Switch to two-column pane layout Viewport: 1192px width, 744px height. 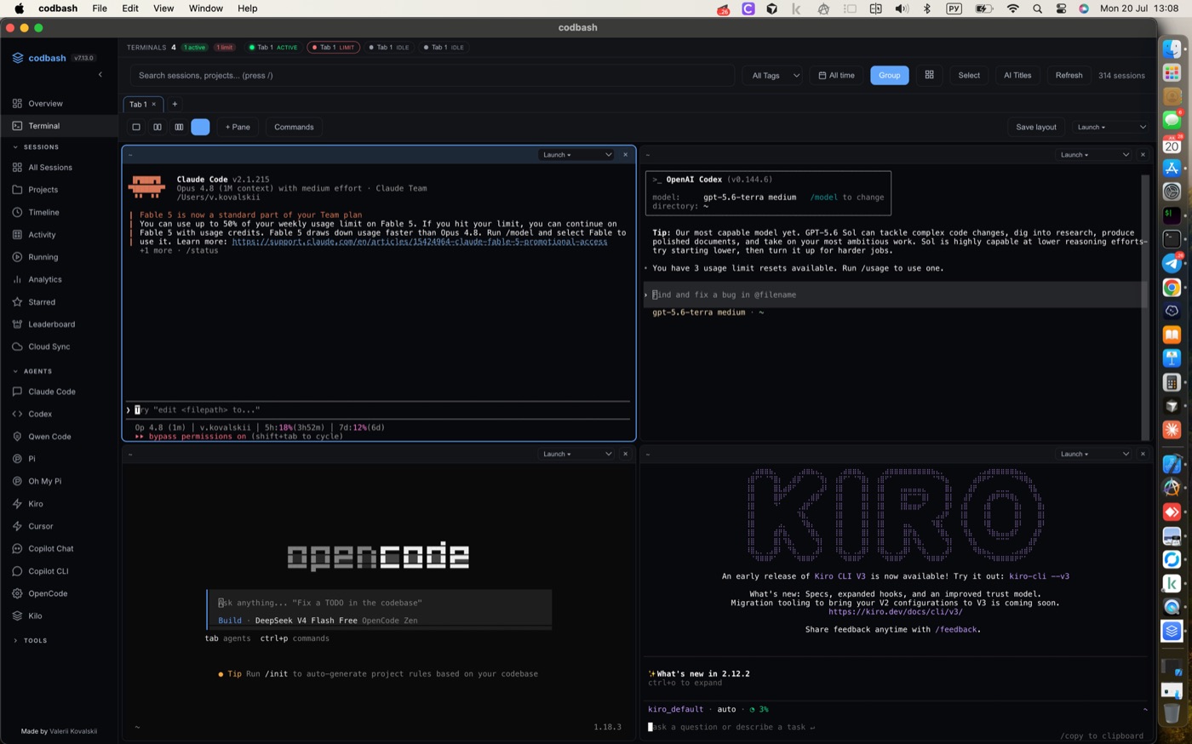click(x=158, y=127)
